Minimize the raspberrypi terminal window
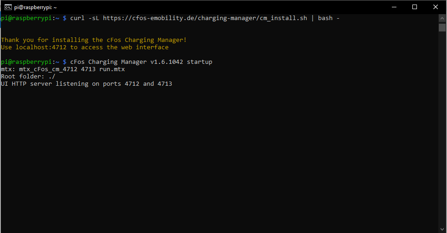This screenshot has width=447, height=233. tap(393, 7)
